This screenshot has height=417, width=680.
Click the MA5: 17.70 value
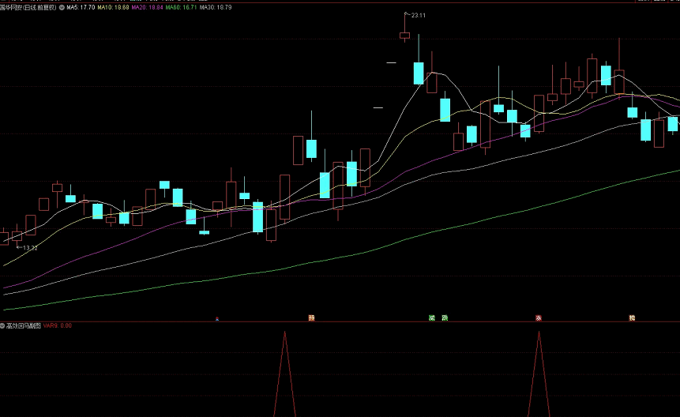pyautogui.click(x=81, y=8)
